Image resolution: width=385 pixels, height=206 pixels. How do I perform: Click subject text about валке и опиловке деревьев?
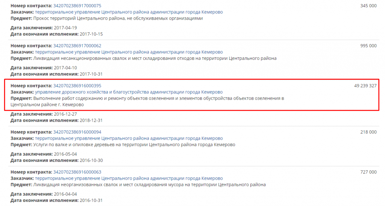[134, 144]
